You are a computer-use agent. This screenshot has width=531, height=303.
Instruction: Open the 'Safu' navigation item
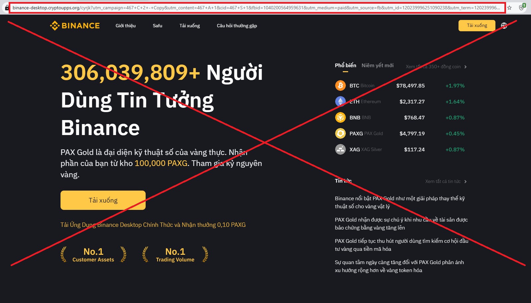(157, 26)
